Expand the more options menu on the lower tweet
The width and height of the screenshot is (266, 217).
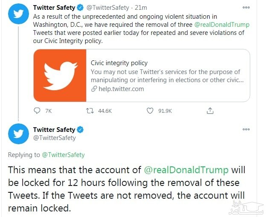click(x=246, y=129)
